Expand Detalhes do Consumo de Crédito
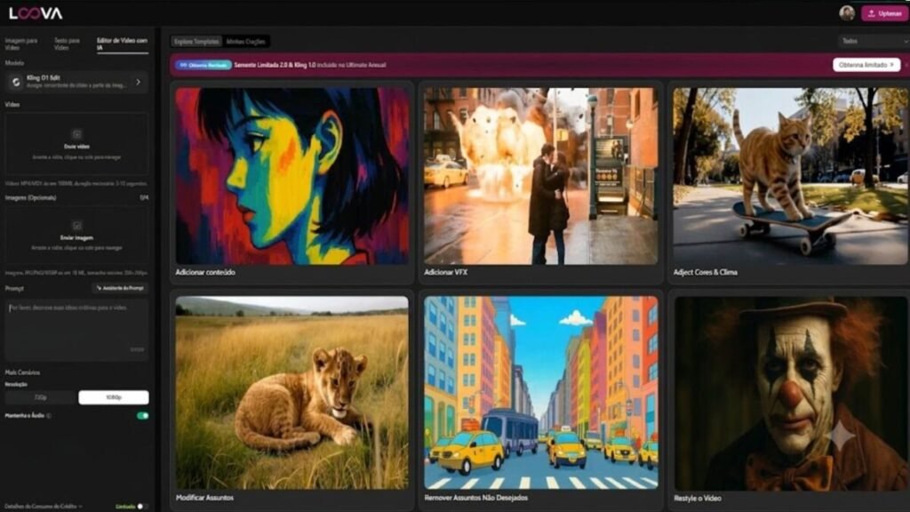Viewport: 910px width, 512px height. pos(44,506)
